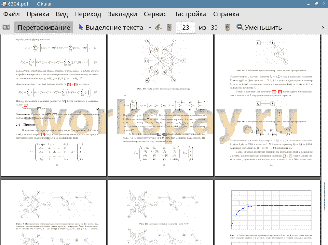Click the page with Рис. 17 caption
The width and height of the screenshot is (328, 245).
[x=53, y=213]
